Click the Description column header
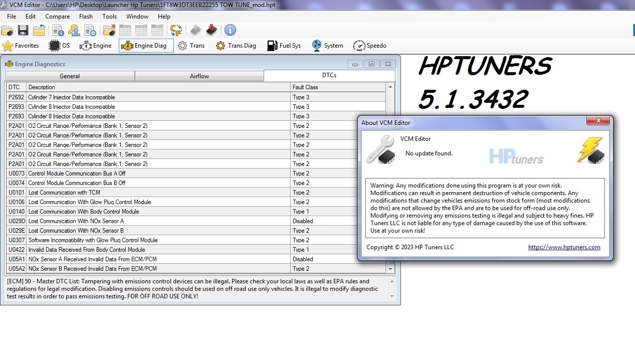The width and height of the screenshot is (635, 345). coord(158,87)
